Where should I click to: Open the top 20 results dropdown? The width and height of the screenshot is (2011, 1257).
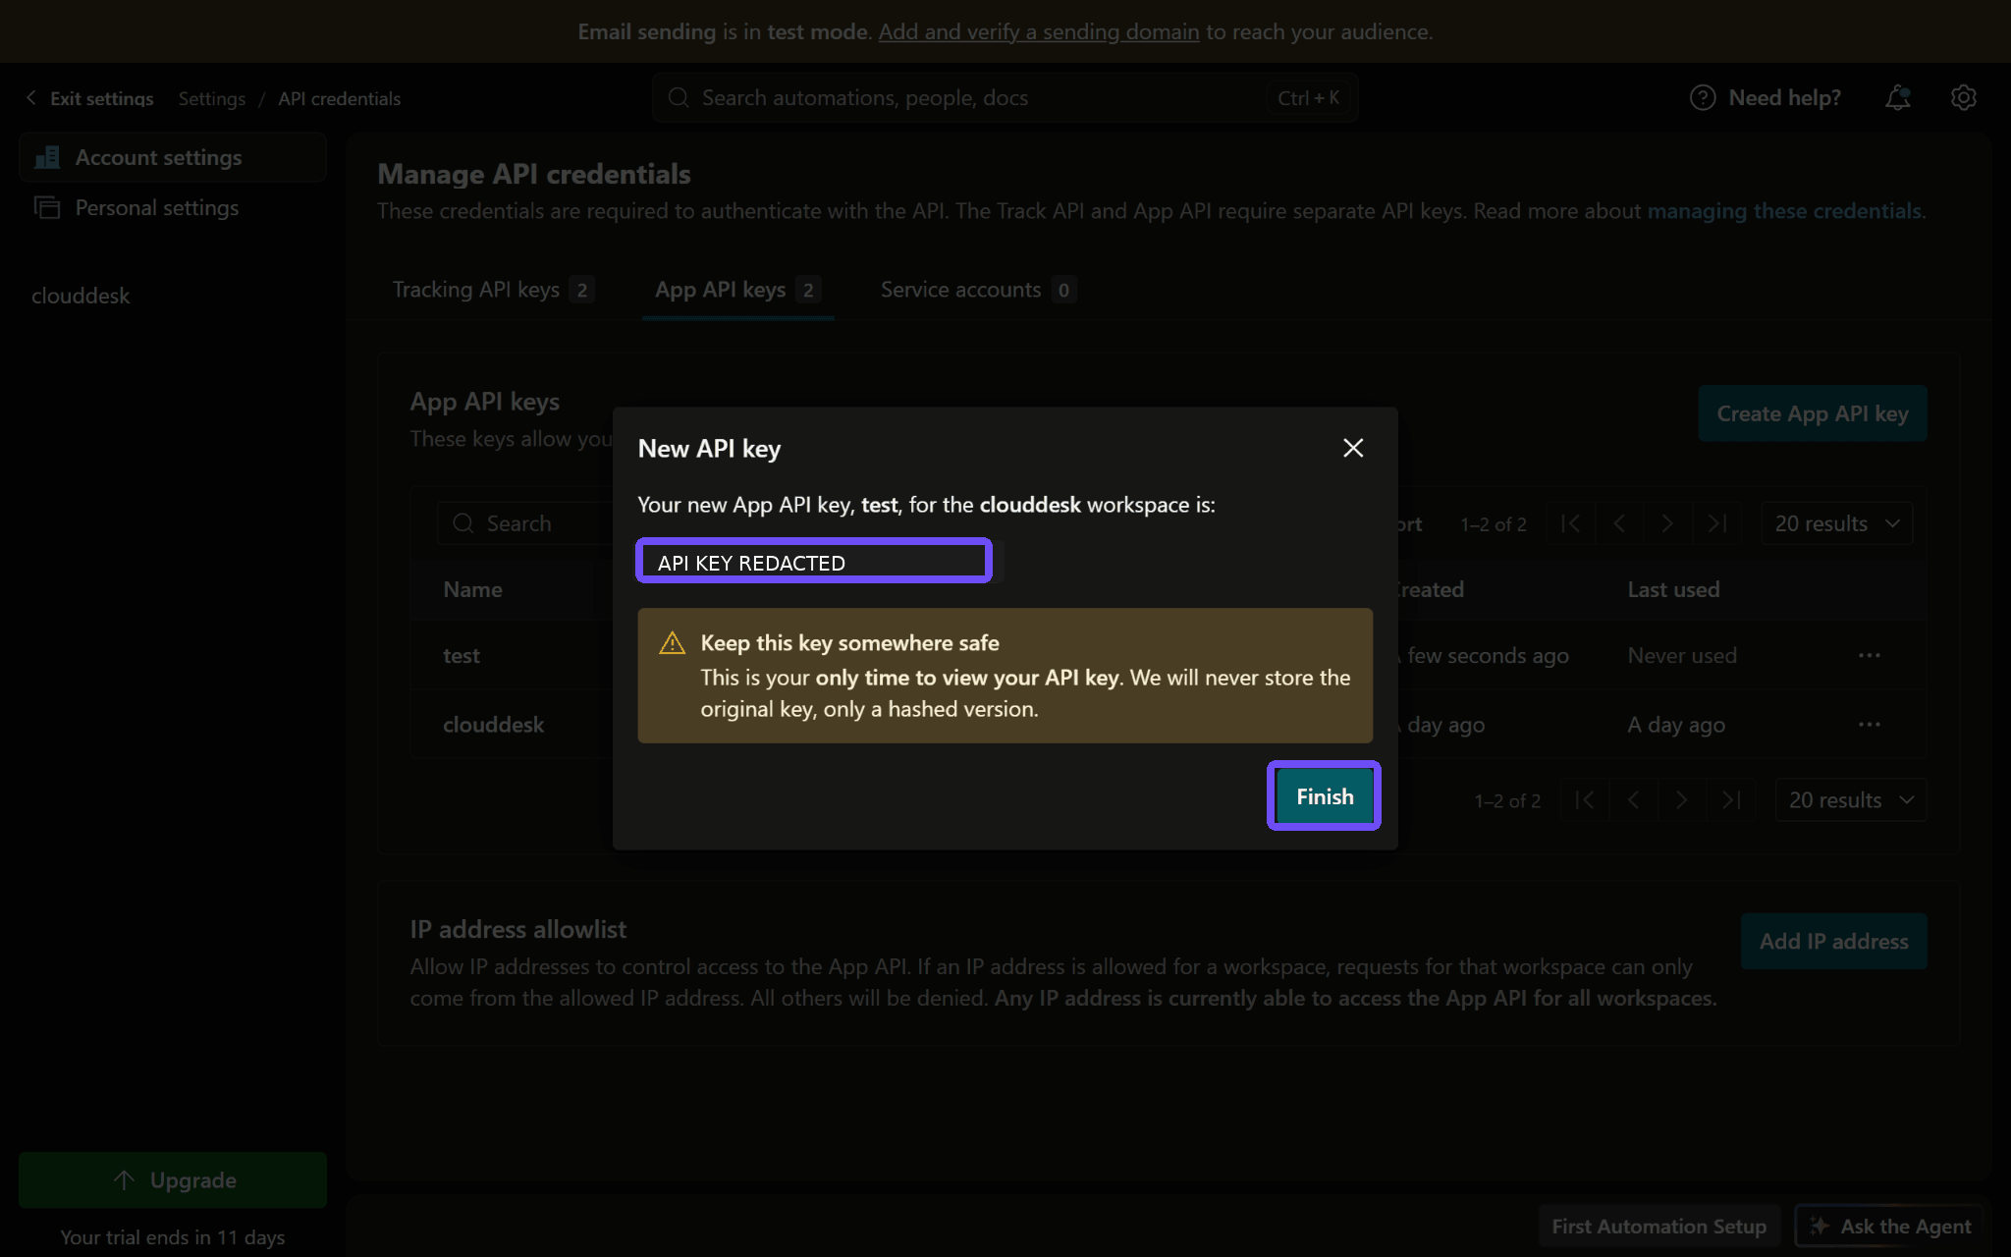point(1837,523)
